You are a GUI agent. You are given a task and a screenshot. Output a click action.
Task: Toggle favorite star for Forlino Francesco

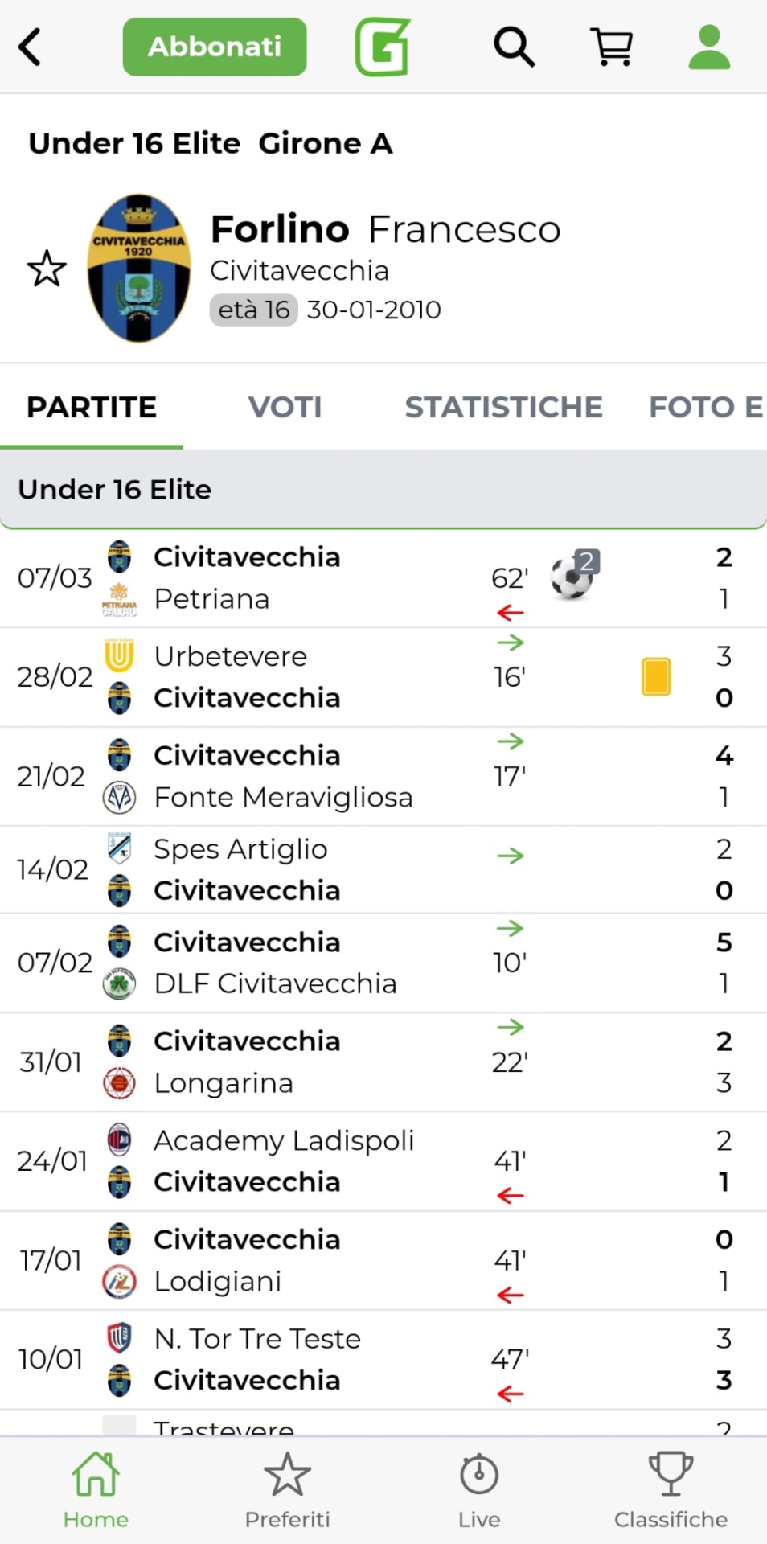[47, 269]
